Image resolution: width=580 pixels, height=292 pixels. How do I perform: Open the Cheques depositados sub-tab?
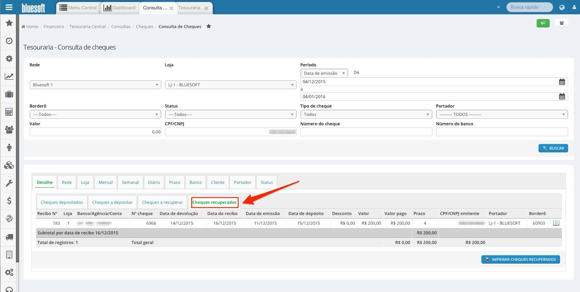[x=62, y=202]
